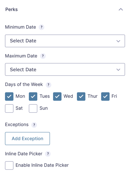130x180 pixels.
Task: Open the Minimum Date help tooltip icon
Action: pos(41,27)
